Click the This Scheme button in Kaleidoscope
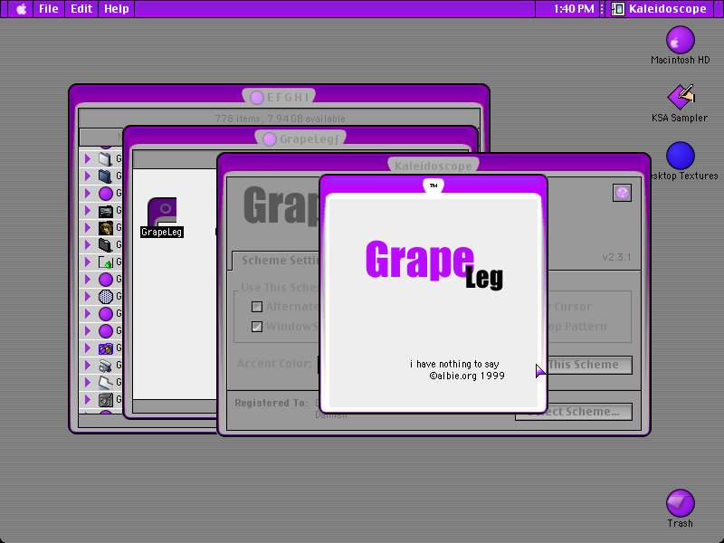The height and width of the screenshot is (543, 724). tap(590, 365)
